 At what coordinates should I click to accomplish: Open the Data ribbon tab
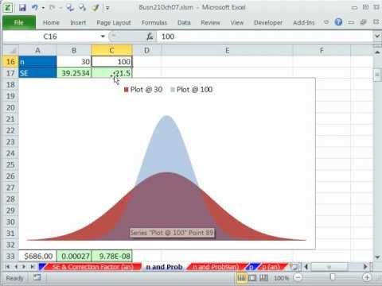coord(184,23)
